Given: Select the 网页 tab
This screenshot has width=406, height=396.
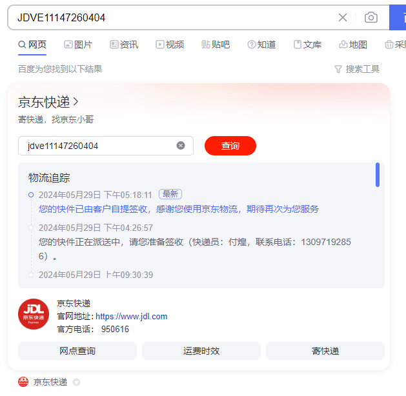Looking at the screenshot, I should tap(32, 45).
